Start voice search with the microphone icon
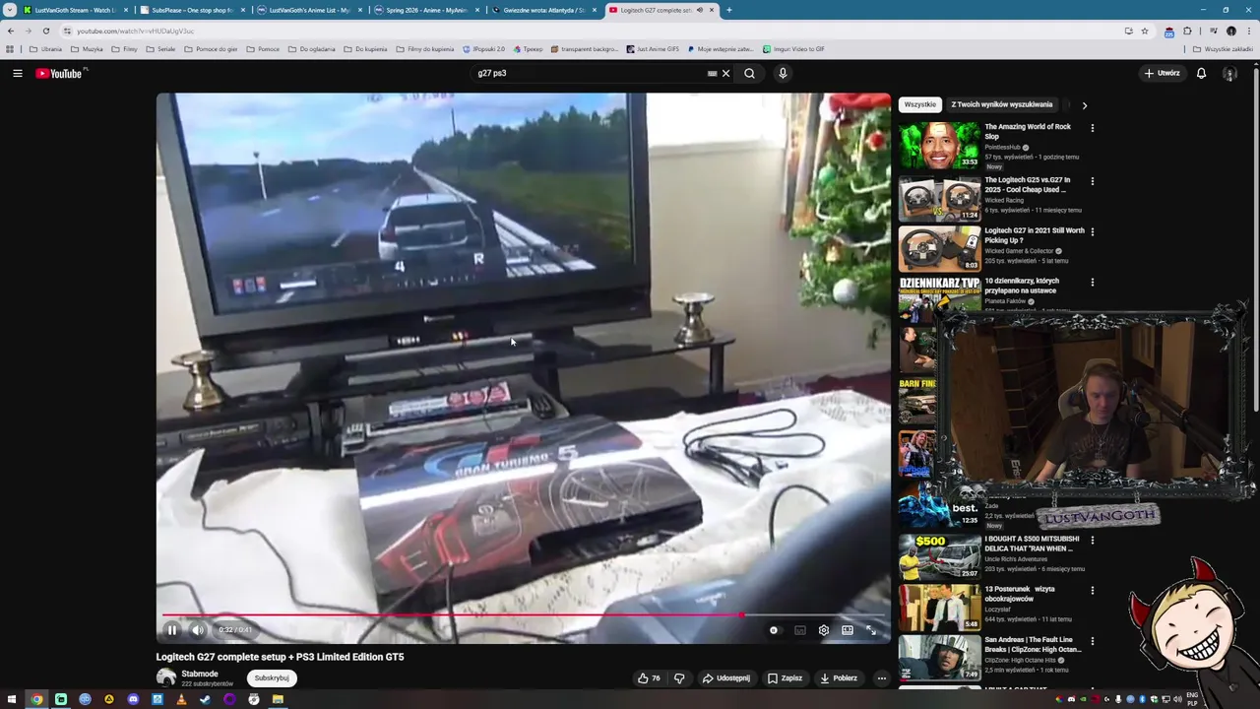Viewport: 1260px width, 709px height. pyautogui.click(x=783, y=73)
